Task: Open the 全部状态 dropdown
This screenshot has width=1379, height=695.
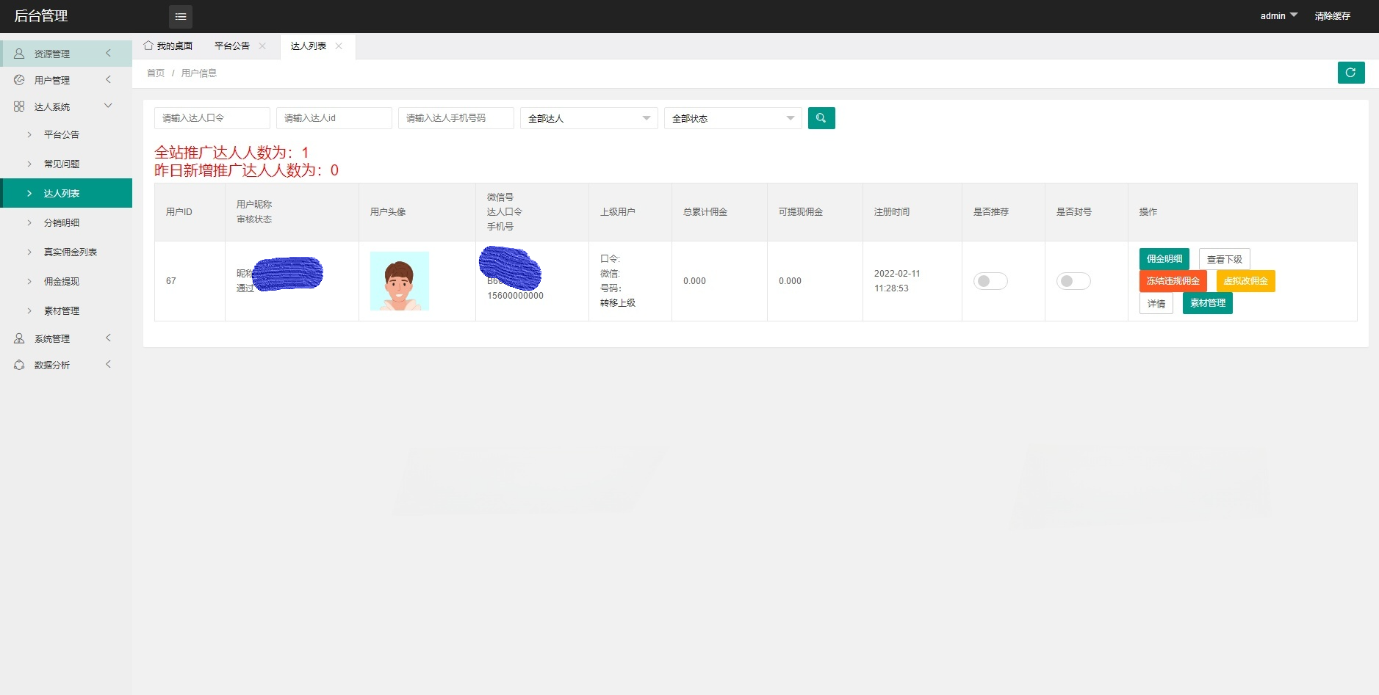Action: coord(732,118)
